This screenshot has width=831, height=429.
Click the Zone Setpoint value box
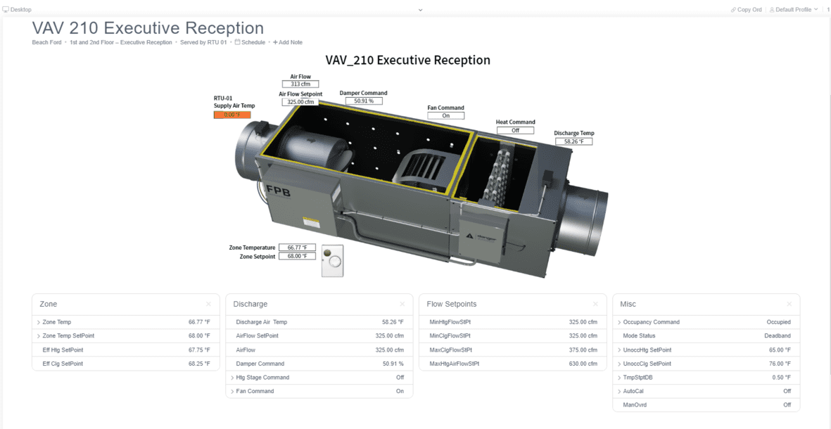coord(297,256)
